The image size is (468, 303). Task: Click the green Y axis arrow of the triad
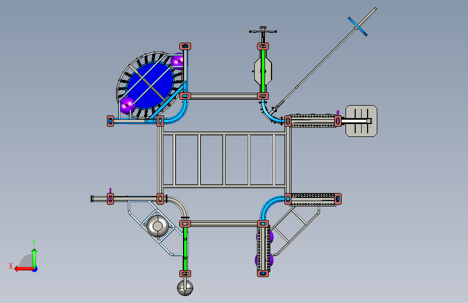(35, 258)
